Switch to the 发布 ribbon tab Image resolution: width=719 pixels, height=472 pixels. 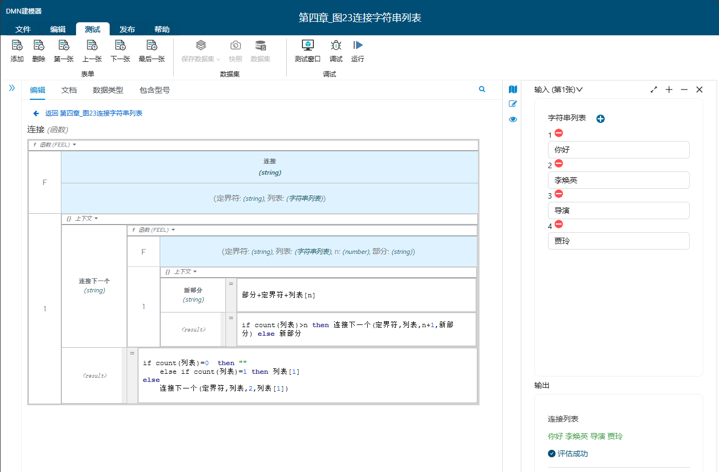(127, 29)
